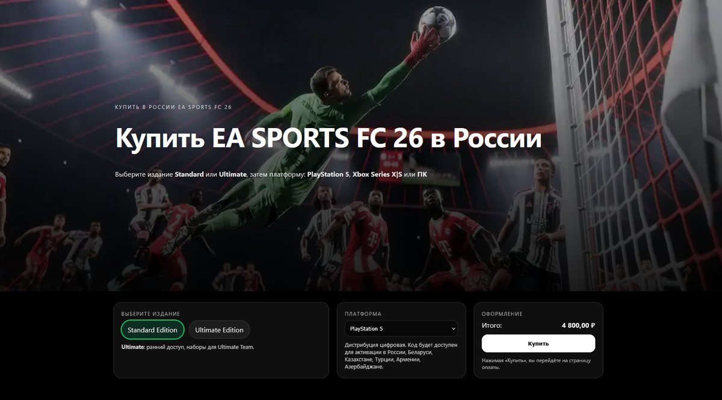Click the ОФОРМЛЕНИЕ section label
The image size is (722, 400).
tap(502, 314)
